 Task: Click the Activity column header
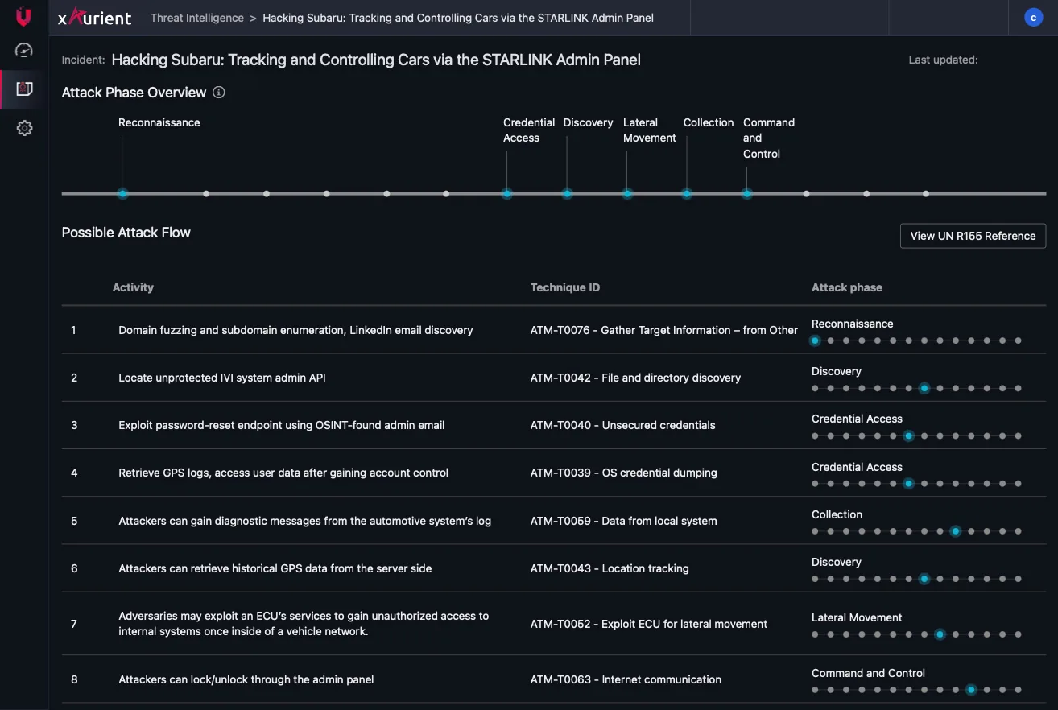tap(133, 287)
